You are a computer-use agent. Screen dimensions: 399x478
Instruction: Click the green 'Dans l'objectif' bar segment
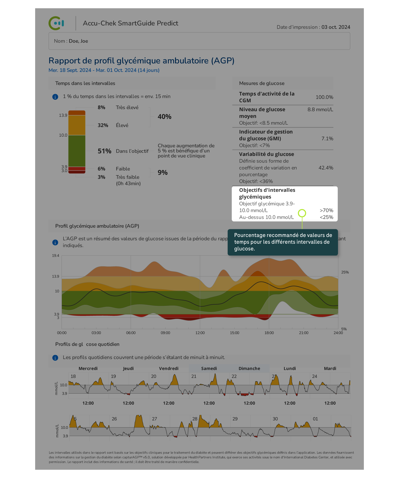click(x=77, y=151)
